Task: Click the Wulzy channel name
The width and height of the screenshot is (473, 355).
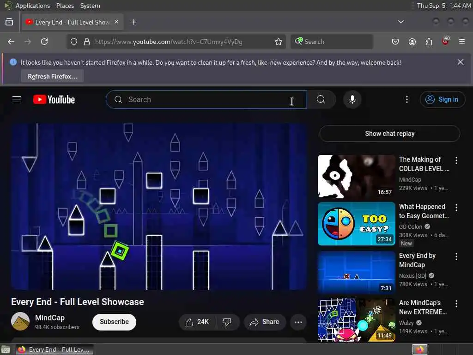Action: pos(406,322)
